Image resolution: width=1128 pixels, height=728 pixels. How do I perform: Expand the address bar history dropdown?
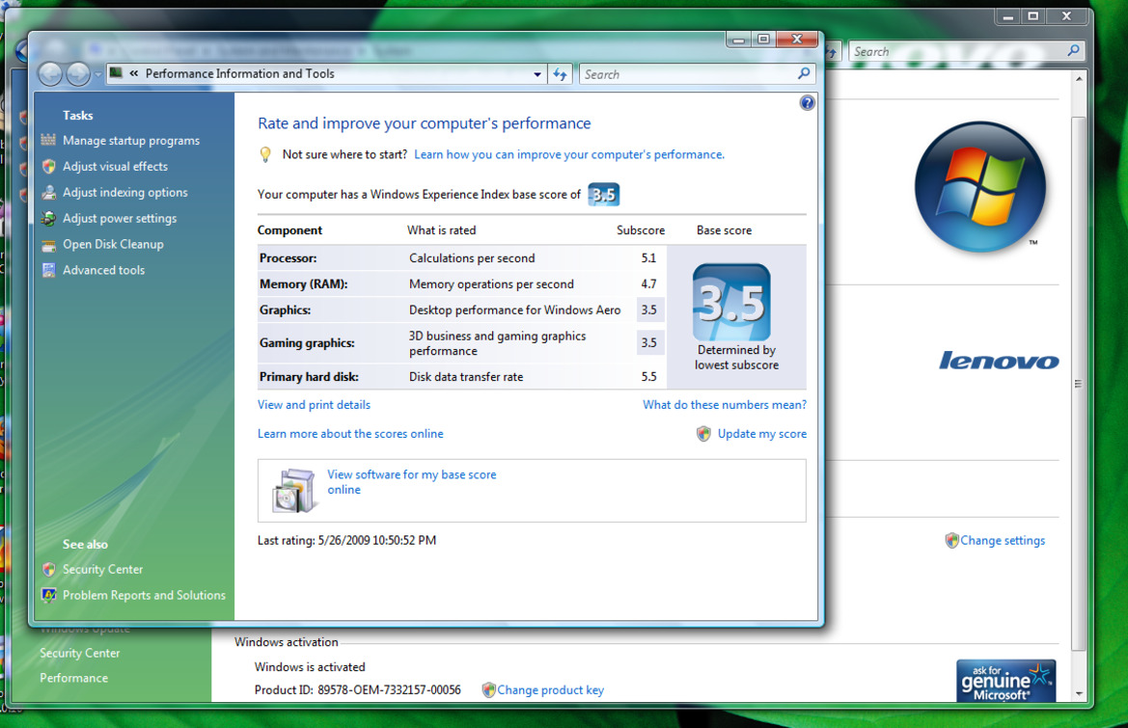(x=536, y=74)
